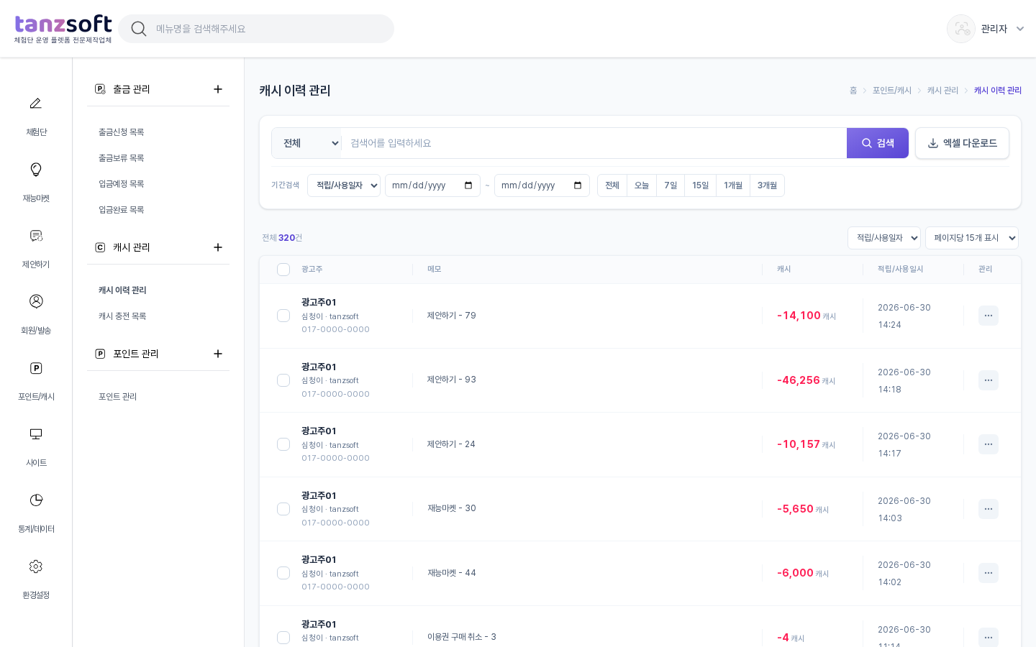Check the row for 재능마켓 - 44

click(283, 573)
